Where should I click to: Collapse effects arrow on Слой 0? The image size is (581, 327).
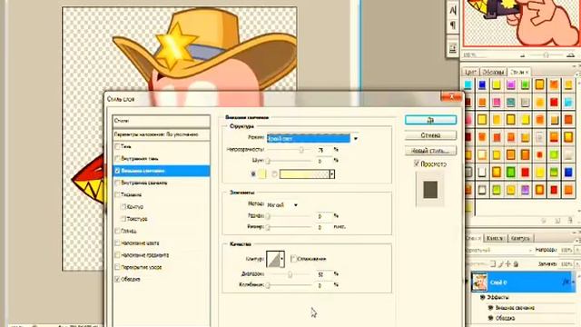574,282
